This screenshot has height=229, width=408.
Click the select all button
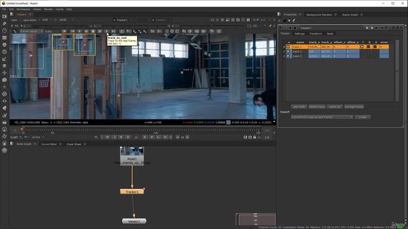pyautogui.click(x=335, y=107)
